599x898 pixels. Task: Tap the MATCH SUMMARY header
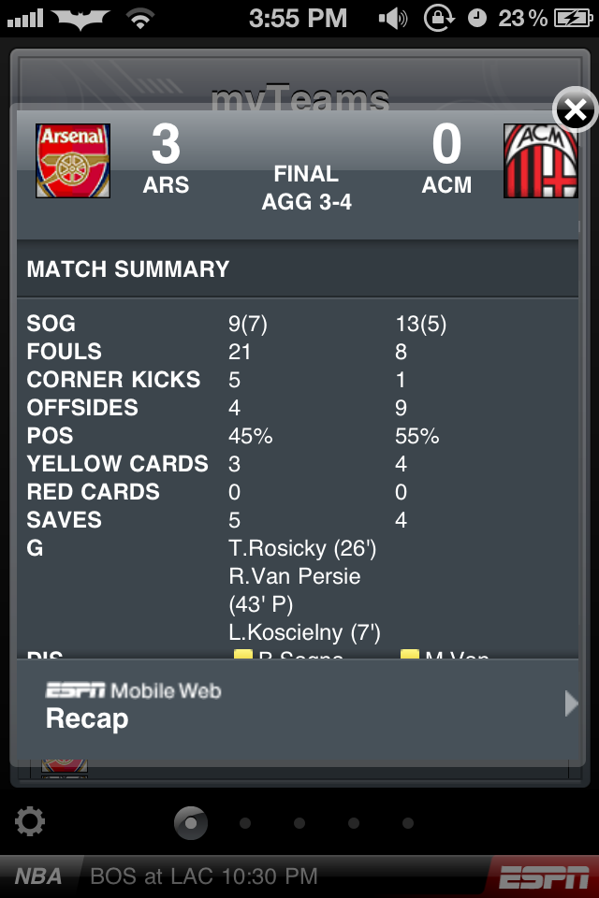click(128, 269)
